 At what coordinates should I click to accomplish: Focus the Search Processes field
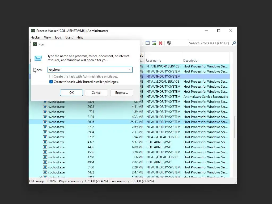pyautogui.click(x=210, y=43)
